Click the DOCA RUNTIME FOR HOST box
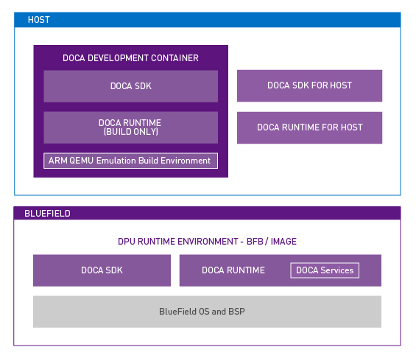The image size is (416, 361). [x=310, y=127]
